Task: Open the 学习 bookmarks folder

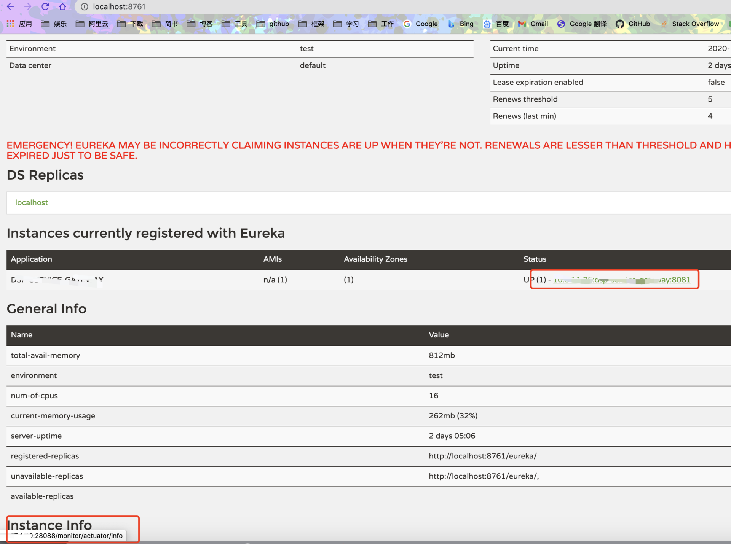Action: point(345,24)
